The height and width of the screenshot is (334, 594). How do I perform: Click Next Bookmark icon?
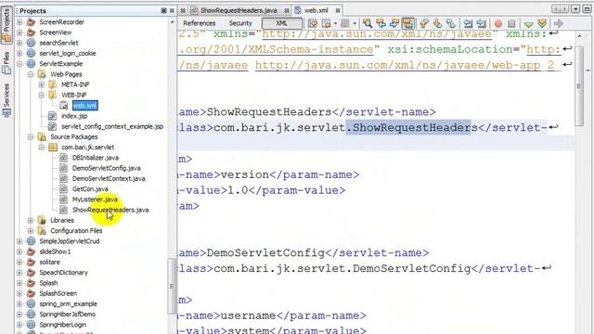point(437,23)
